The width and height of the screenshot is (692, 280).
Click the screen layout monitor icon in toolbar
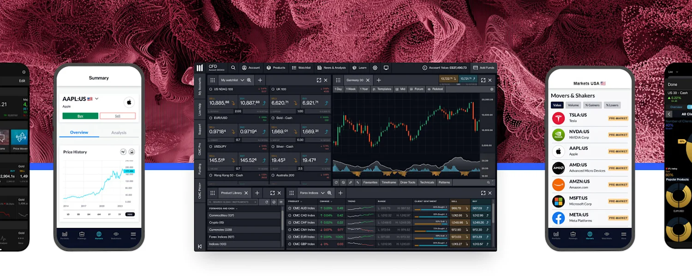coord(386,68)
